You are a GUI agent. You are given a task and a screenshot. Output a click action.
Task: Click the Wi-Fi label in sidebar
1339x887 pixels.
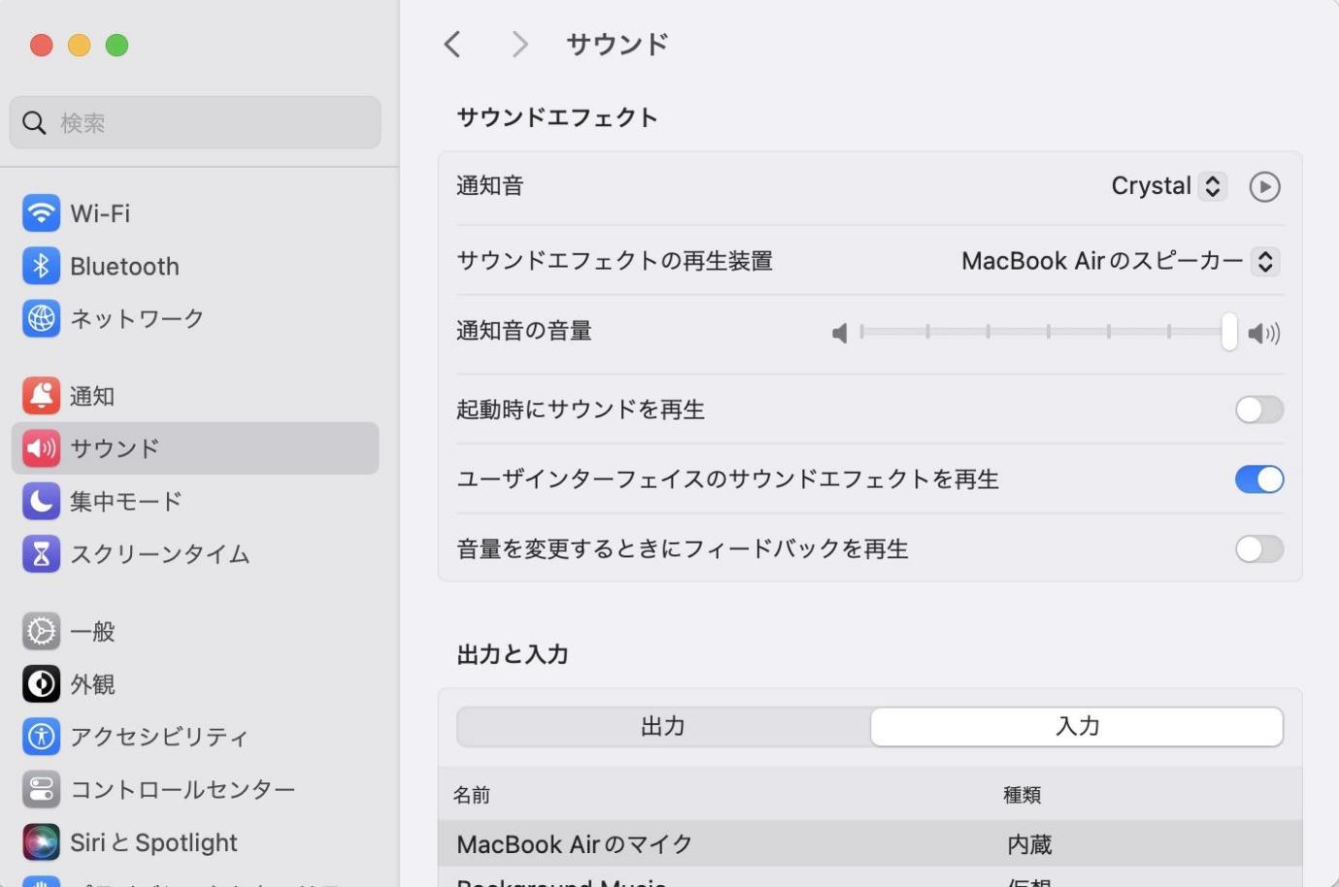pos(100,214)
